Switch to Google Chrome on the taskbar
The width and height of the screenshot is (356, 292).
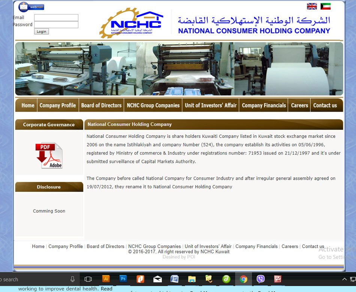click(x=243, y=279)
